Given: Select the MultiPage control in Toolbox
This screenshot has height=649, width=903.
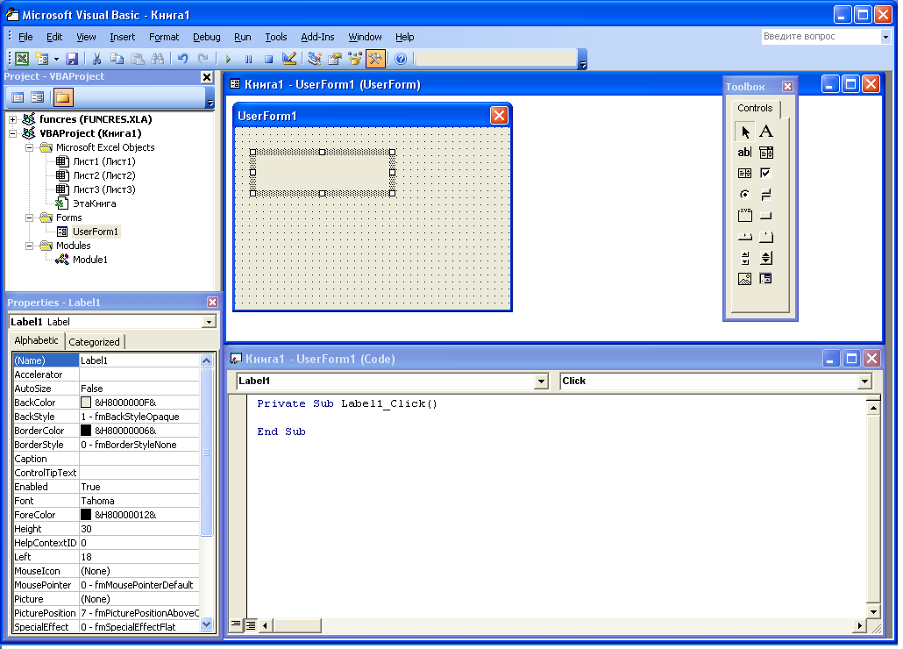Looking at the screenshot, I should pos(766,237).
